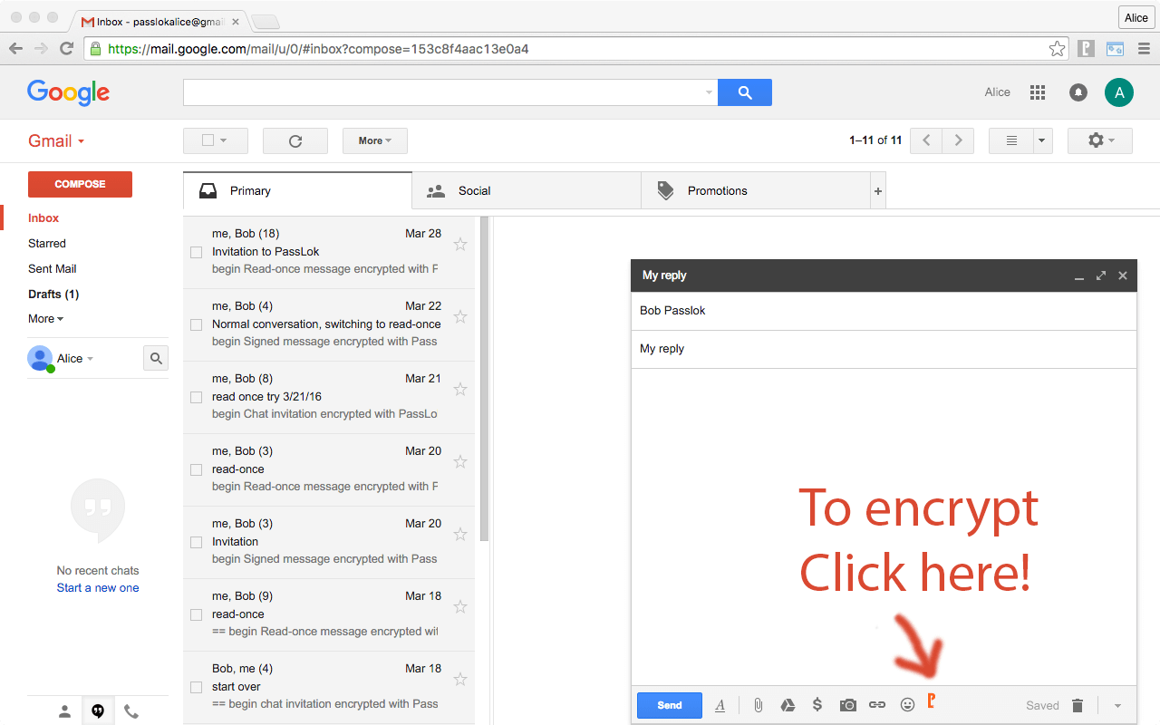Open the More actions dropdown
The image size is (1160, 725).
pos(375,140)
